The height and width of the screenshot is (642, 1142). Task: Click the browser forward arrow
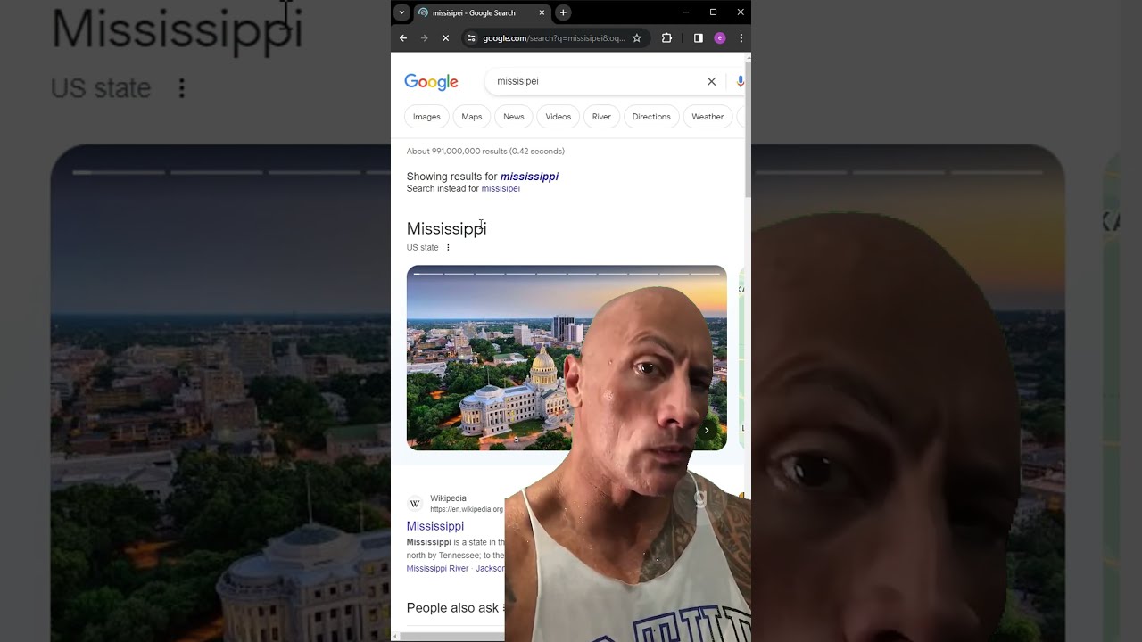(425, 38)
